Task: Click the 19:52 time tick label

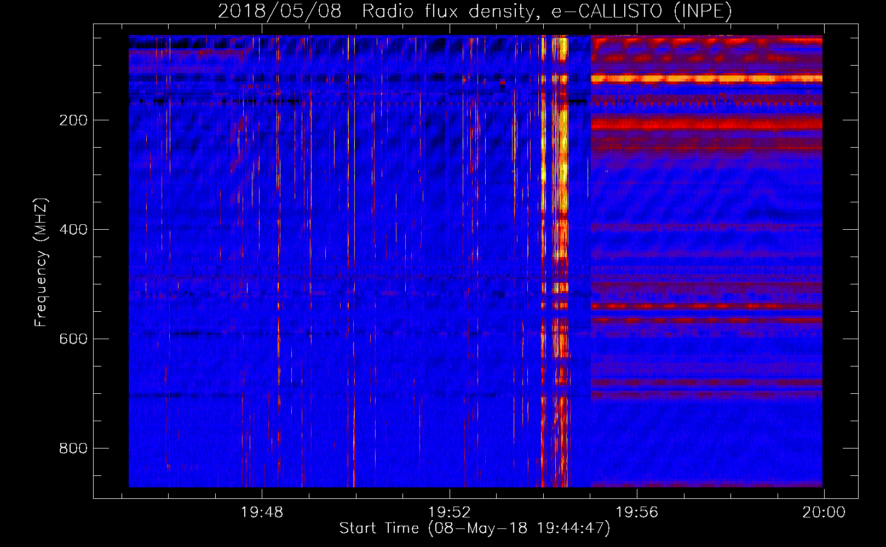Action: point(450,513)
